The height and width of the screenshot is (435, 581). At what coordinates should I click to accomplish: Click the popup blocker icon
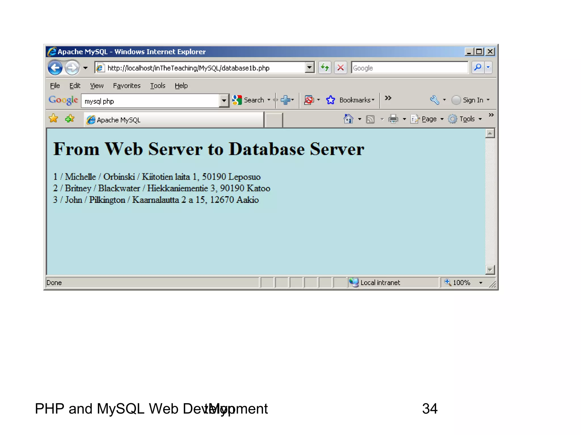(309, 100)
